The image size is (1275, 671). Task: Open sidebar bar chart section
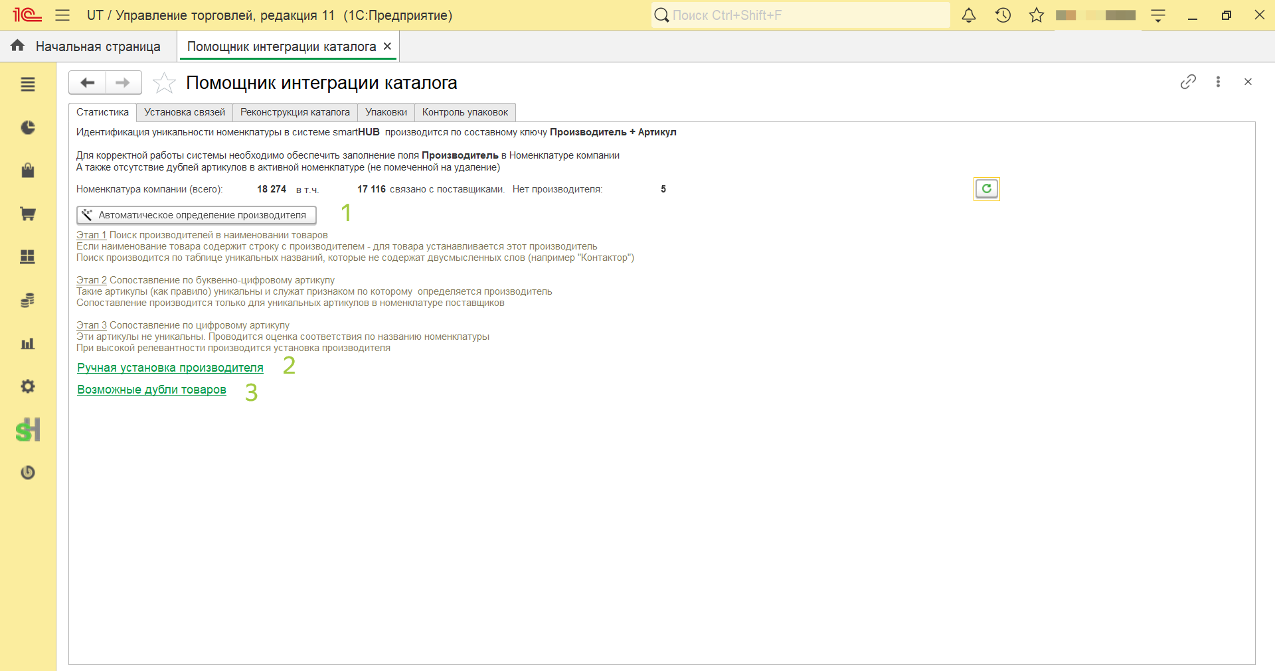28,343
